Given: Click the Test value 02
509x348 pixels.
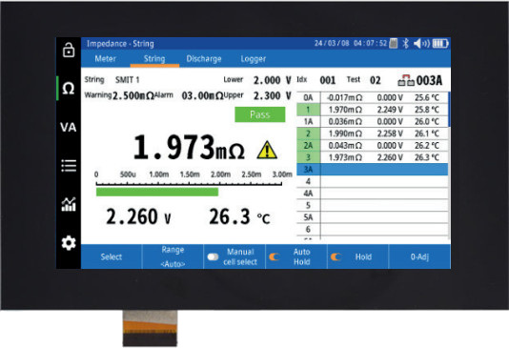Looking at the screenshot, I should (x=375, y=80).
